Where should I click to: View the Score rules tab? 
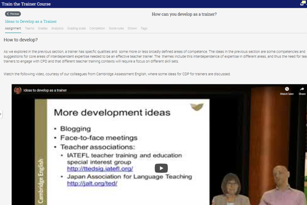116,29
